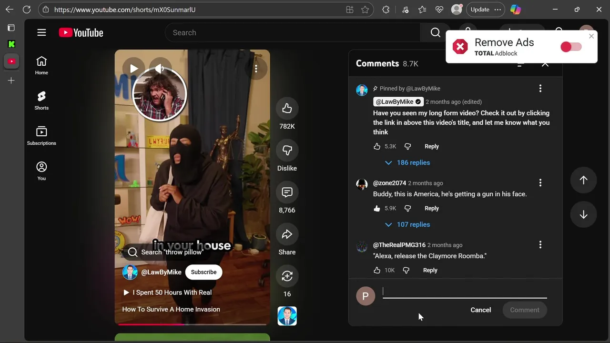This screenshot has height=343, width=610.
Task: Close the comments panel
Action: (x=545, y=63)
